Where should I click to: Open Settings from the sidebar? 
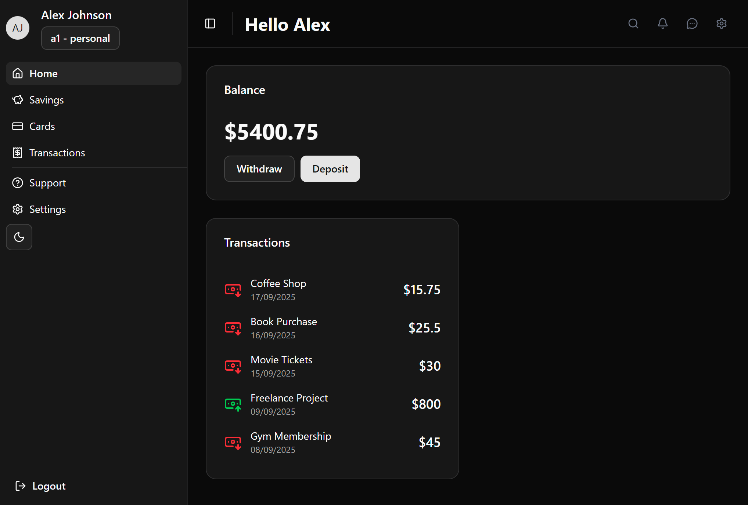(47, 209)
